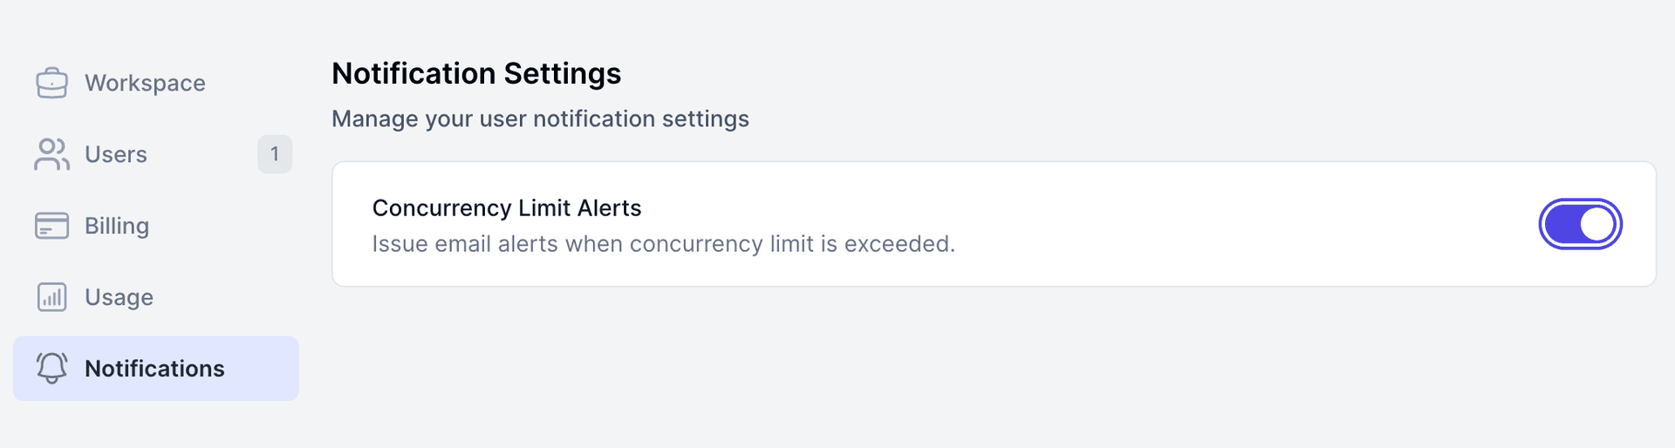Open the Workspace settings section

point(145,83)
